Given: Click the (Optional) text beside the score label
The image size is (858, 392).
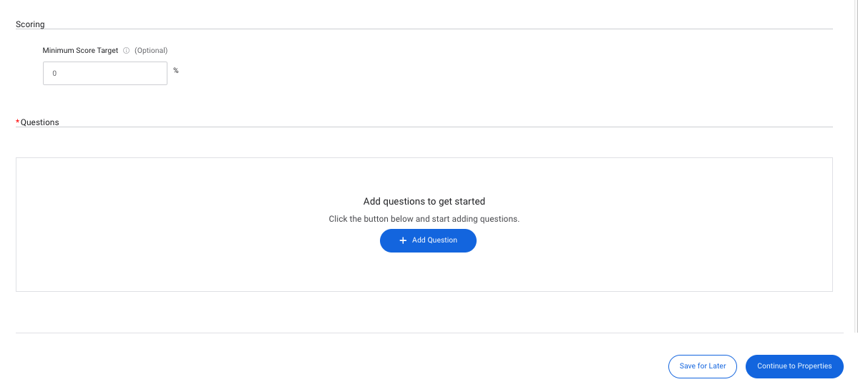Looking at the screenshot, I should (151, 50).
